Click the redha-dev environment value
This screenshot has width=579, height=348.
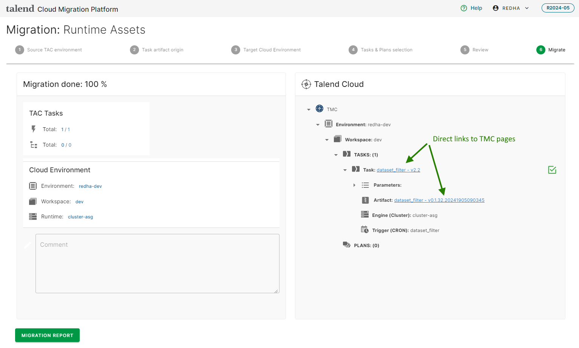coord(90,186)
